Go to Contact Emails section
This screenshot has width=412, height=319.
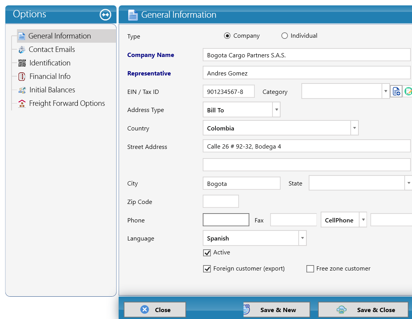(52, 49)
